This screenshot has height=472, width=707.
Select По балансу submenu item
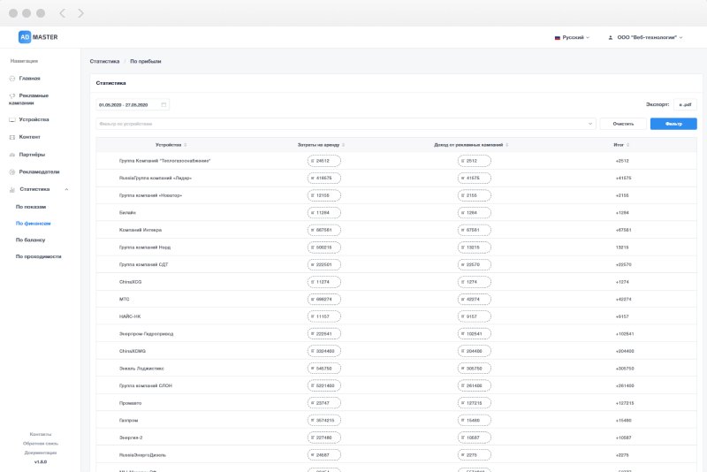click(x=30, y=240)
